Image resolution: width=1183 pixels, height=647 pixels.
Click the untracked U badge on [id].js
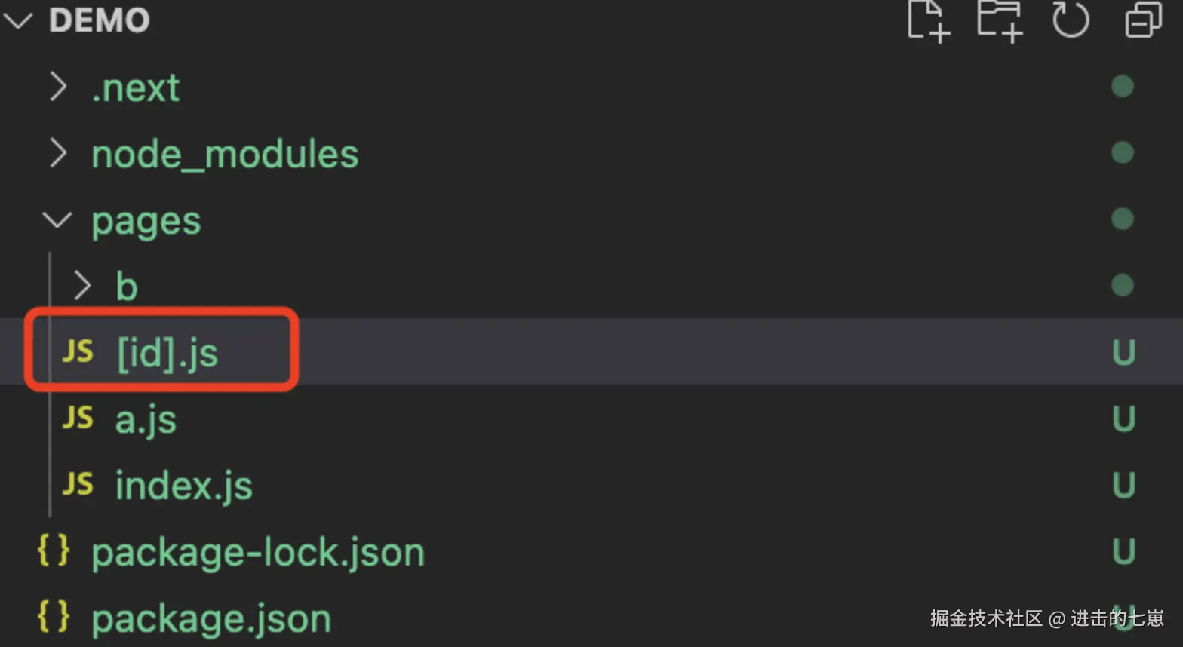pos(1123,353)
